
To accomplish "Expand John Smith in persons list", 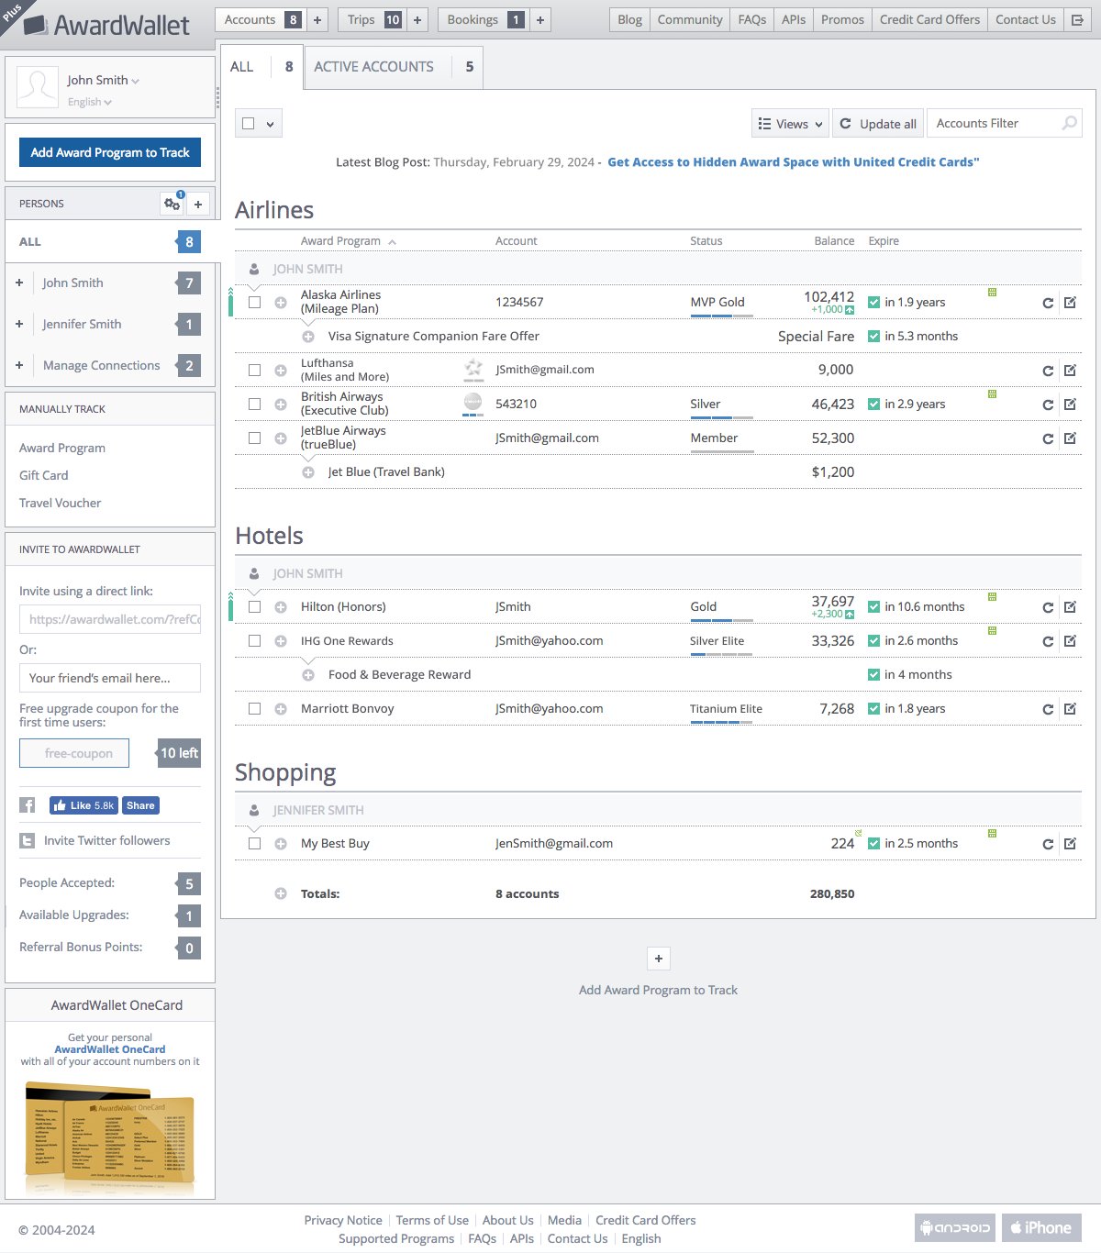I will 19,283.
